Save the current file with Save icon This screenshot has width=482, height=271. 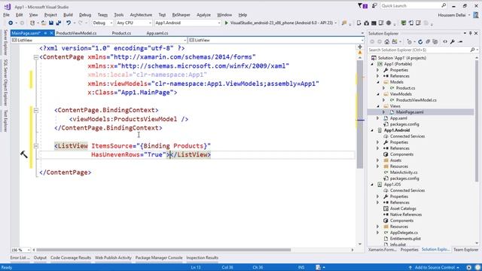51,23
